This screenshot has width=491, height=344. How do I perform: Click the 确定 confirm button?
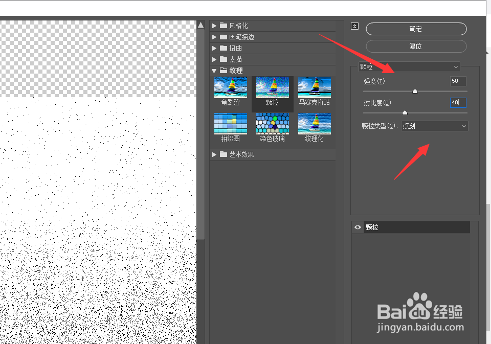[416, 29]
